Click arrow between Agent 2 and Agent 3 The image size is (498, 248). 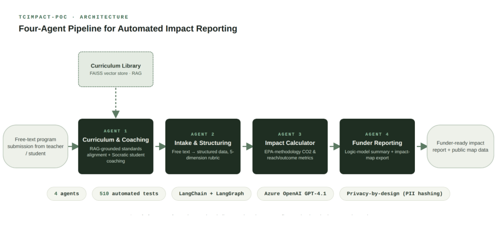pyautogui.click(x=248, y=146)
